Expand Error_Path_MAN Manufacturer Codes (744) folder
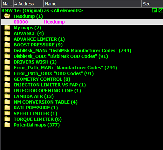 tap(65, 68)
